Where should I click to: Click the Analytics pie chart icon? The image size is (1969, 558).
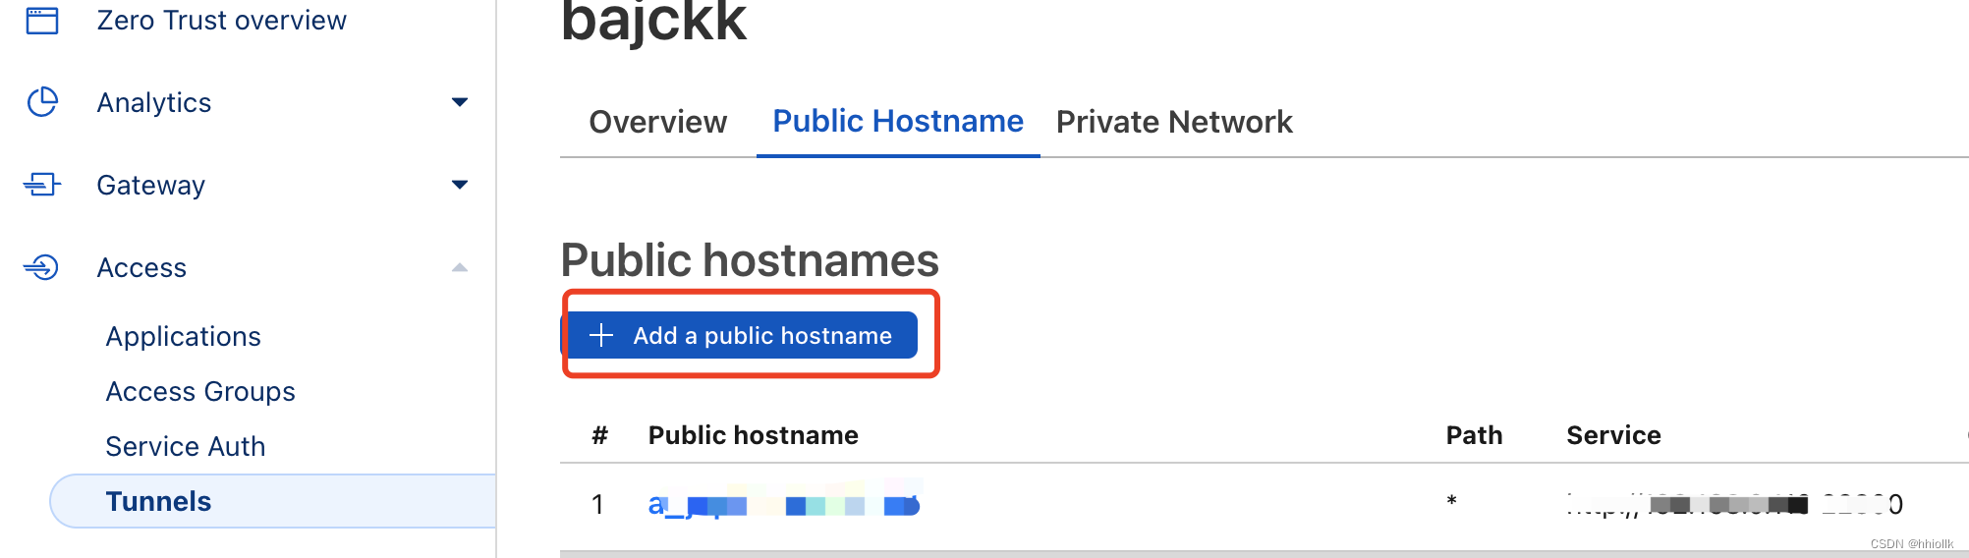coord(42,102)
